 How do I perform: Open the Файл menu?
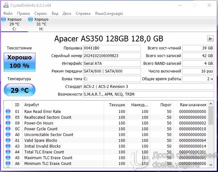pyautogui.click(x=8, y=13)
